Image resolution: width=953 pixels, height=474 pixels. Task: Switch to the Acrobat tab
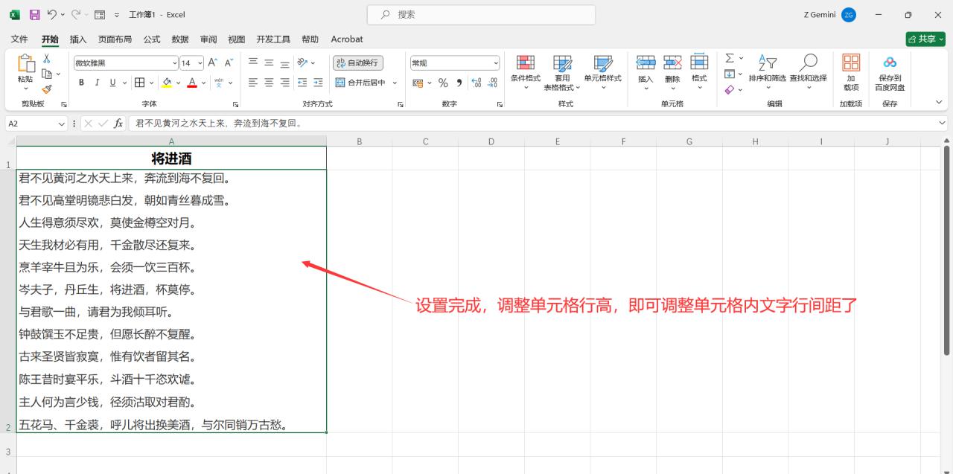[x=347, y=39]
